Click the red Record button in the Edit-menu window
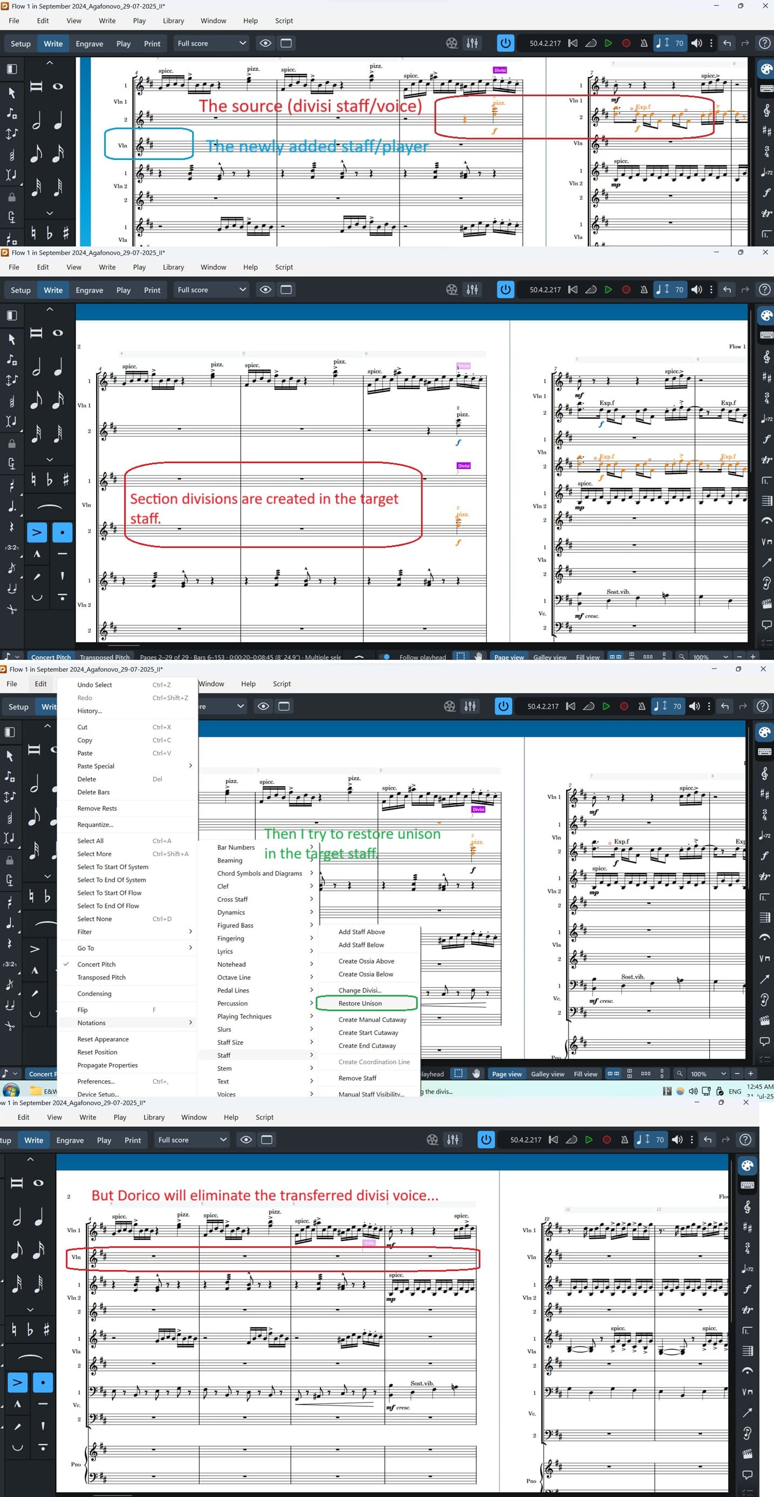The image size is (774, 1497). [x=624, y=706]
